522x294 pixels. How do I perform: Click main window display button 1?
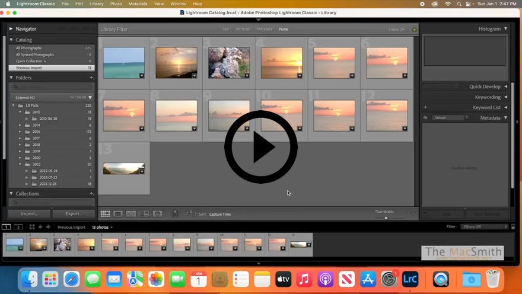(6, 227)
